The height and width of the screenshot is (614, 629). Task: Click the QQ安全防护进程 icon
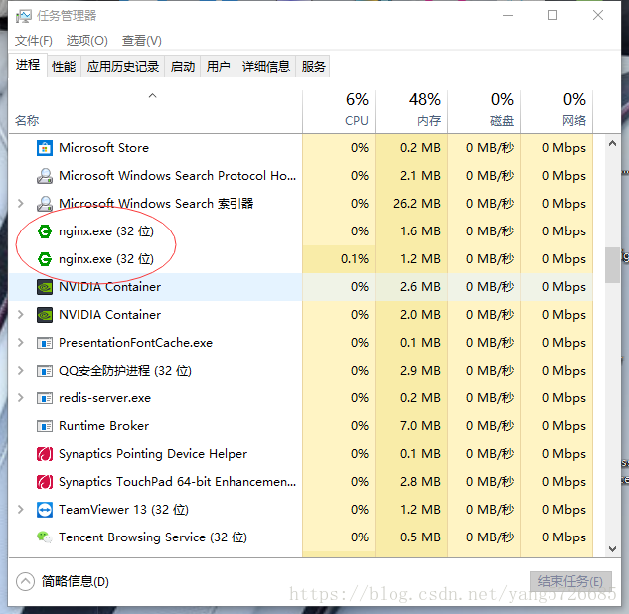(x=45, y=371)
